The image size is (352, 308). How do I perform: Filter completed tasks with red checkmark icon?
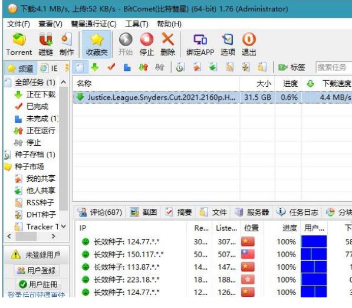(x=111, y=67)
